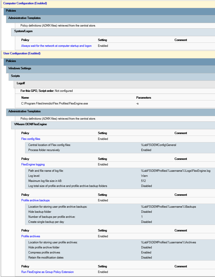Image resolution: width=215 pixels, height=277 pixels.
Task: Collapse the User Configuration (Enabled) section
Action: 22,54
